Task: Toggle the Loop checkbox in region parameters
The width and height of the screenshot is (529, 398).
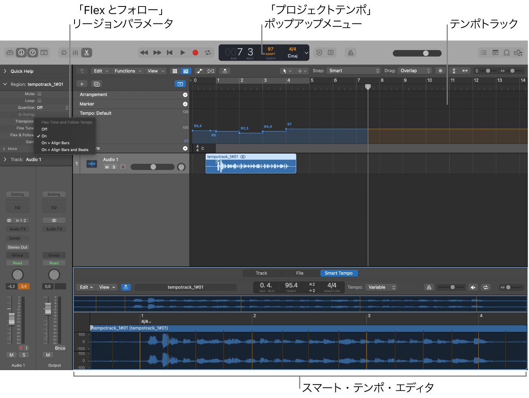Action: 39,100
